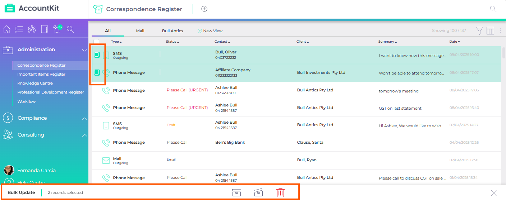Uncheck the Affiliate Company row checkbox

click(97, 72)
